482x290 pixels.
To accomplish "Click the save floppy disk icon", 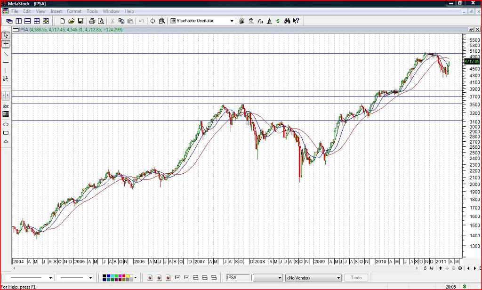I will click(x=80, y=21).
